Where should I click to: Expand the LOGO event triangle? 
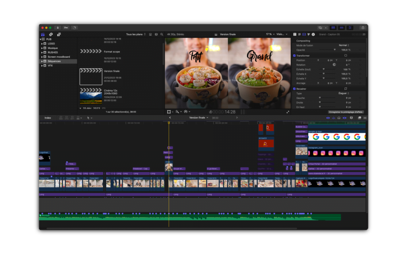click(x=42, y=44)
